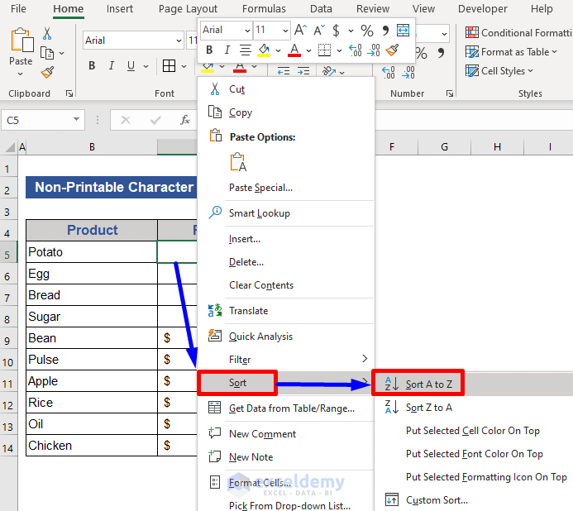Screen dimensions: 573x511
Task: Open the Clipboard dialog launcher
Action: (x=69, y=94)
